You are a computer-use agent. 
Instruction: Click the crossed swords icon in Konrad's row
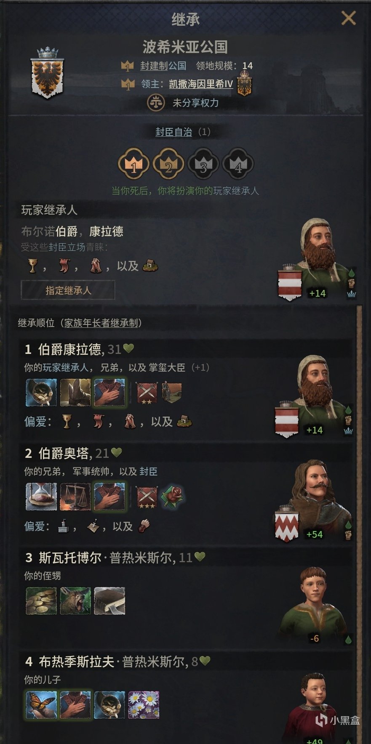(x=147, y=393)
